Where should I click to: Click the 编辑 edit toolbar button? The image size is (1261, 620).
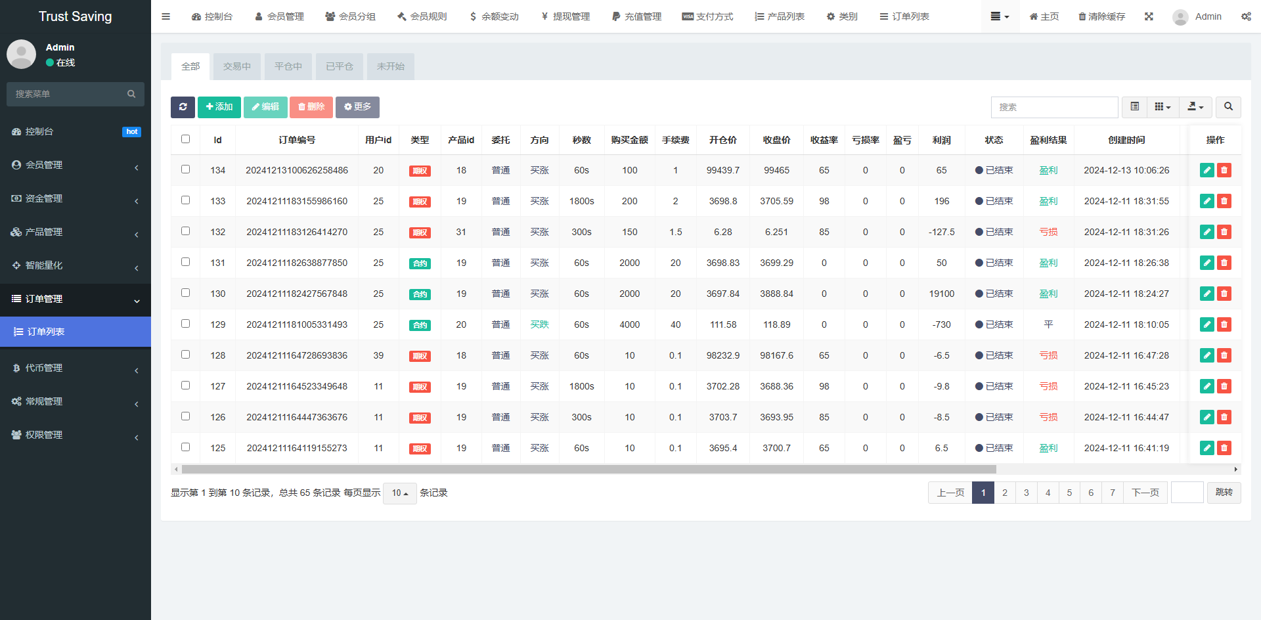pos(265,107)
